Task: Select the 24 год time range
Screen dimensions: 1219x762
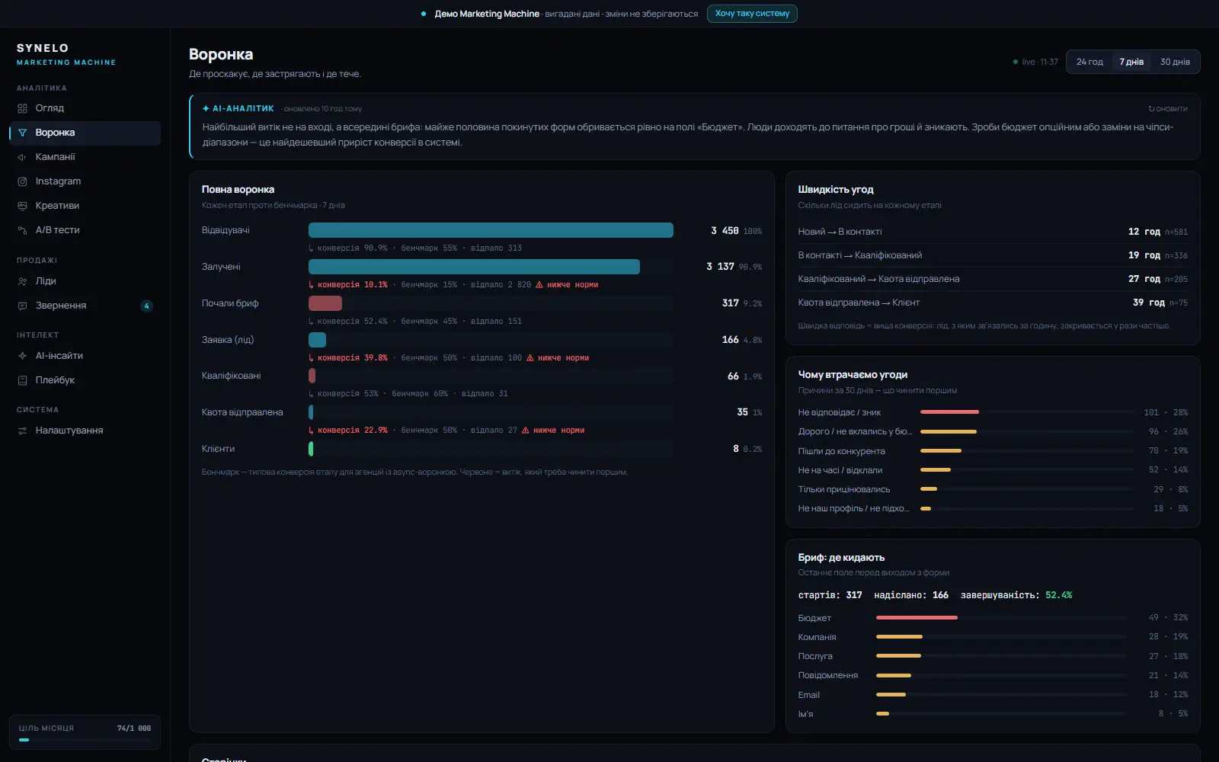Action: coord(1089,62)
